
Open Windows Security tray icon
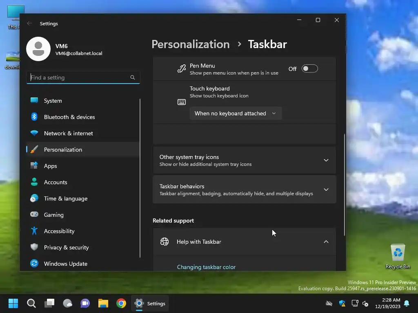coord(342,303)
